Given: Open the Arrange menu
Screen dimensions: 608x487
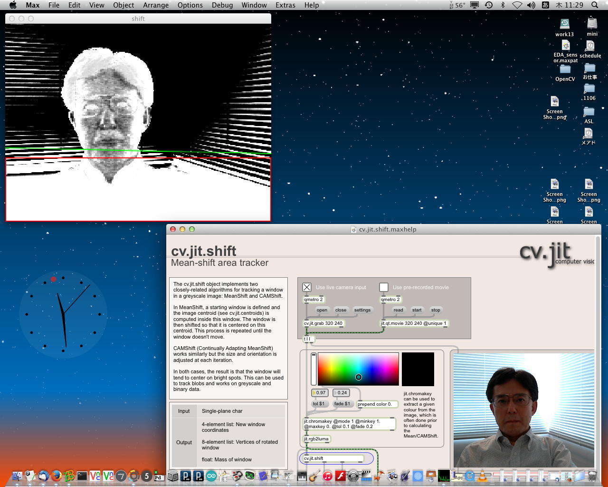Looking at the screenshot, I should [156, 5].
